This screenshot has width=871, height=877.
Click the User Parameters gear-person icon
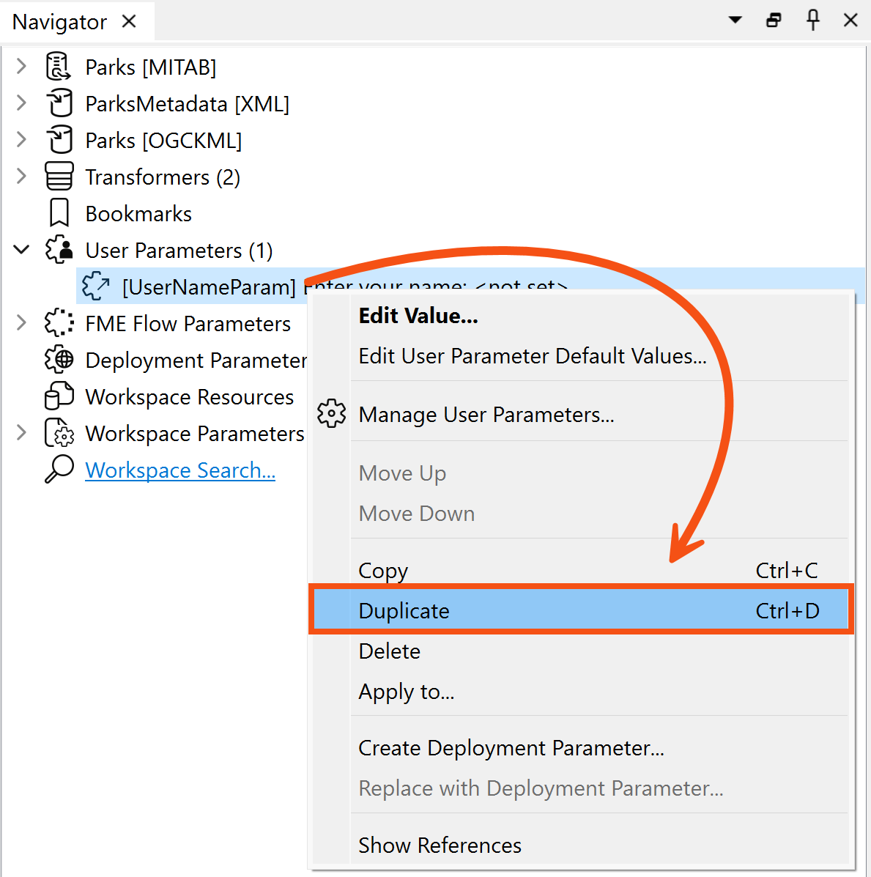[x=59, y=250]
